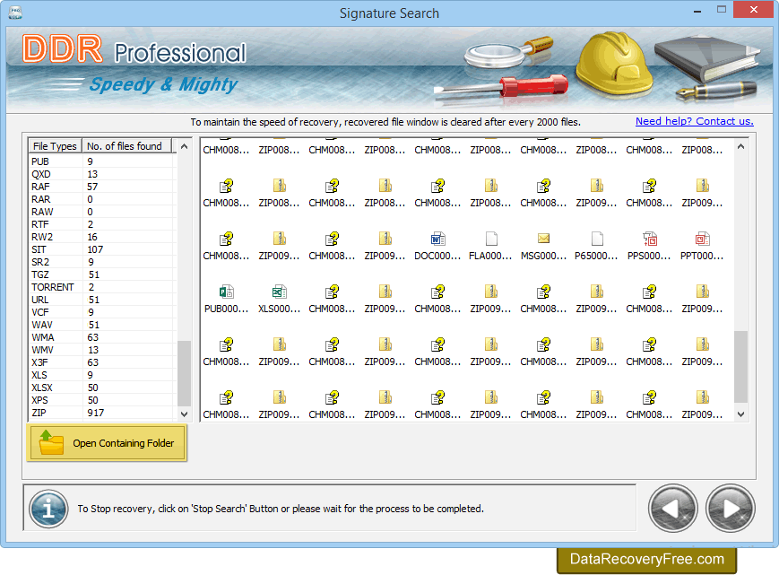The height and width of the screenshot is (575, 779).
Task: Click the file types list scroll-up arrow
Action: [185, 146]
